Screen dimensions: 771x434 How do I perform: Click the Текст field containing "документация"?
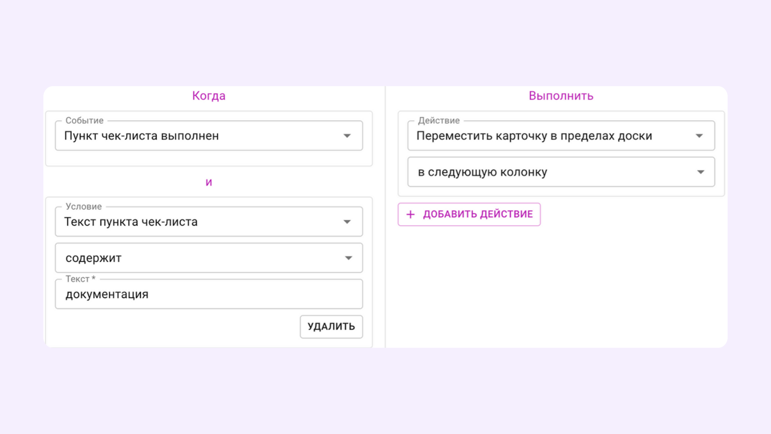pos(209,294)
